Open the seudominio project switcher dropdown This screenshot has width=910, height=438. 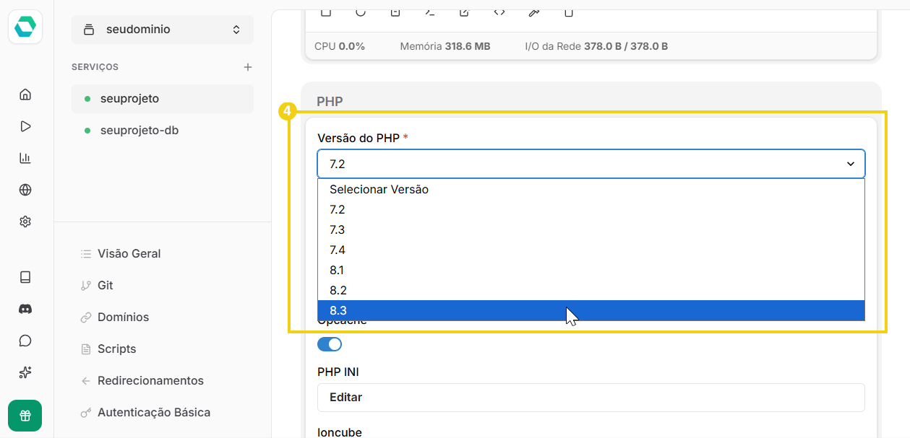[162, 30]
